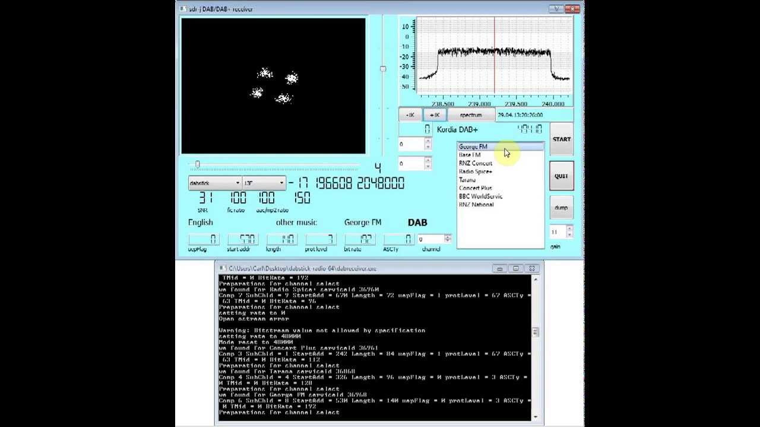760x427 pixels.
Task: Click the START button
Action: [562, 139]
